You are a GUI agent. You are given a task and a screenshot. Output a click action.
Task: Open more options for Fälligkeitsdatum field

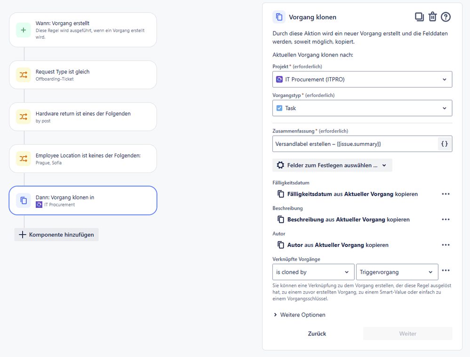[x=446, y=194]
